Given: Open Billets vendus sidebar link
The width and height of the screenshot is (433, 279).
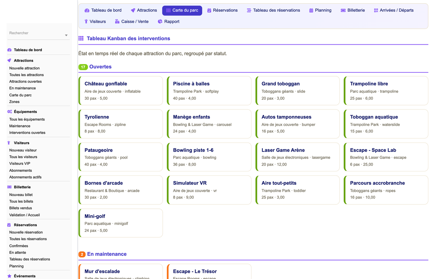Looking at the screenshot, I should pyautogui.click(x=21, y=208).
